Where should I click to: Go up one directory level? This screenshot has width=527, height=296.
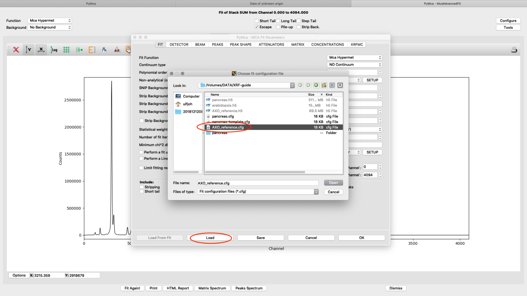316,85
